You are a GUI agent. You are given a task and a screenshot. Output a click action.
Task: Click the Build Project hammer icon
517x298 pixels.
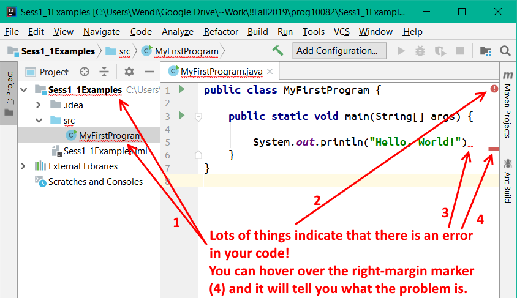tap(278, 51)
